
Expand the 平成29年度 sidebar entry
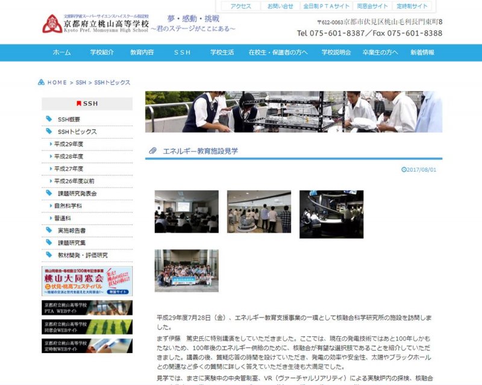click(68, 144)
